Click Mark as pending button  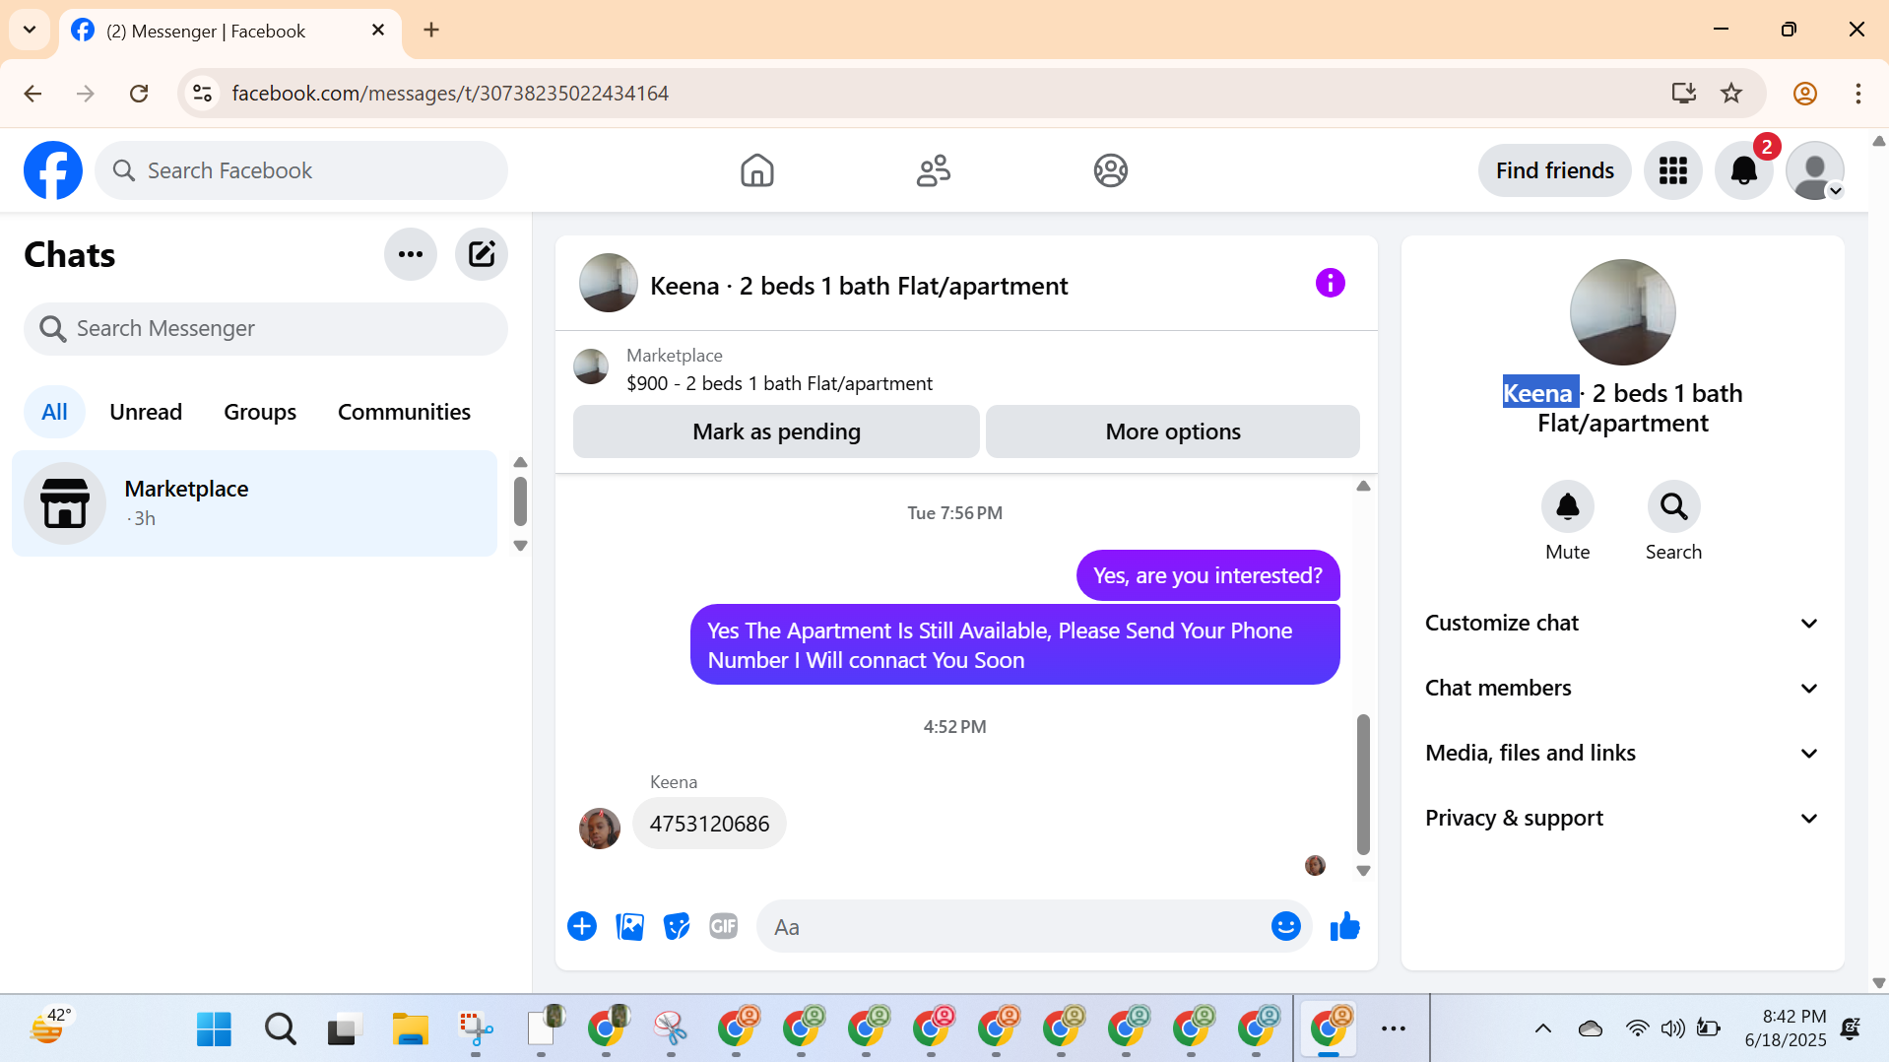tap(776, 431)
